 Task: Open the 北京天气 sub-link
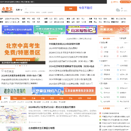[4, 102]
